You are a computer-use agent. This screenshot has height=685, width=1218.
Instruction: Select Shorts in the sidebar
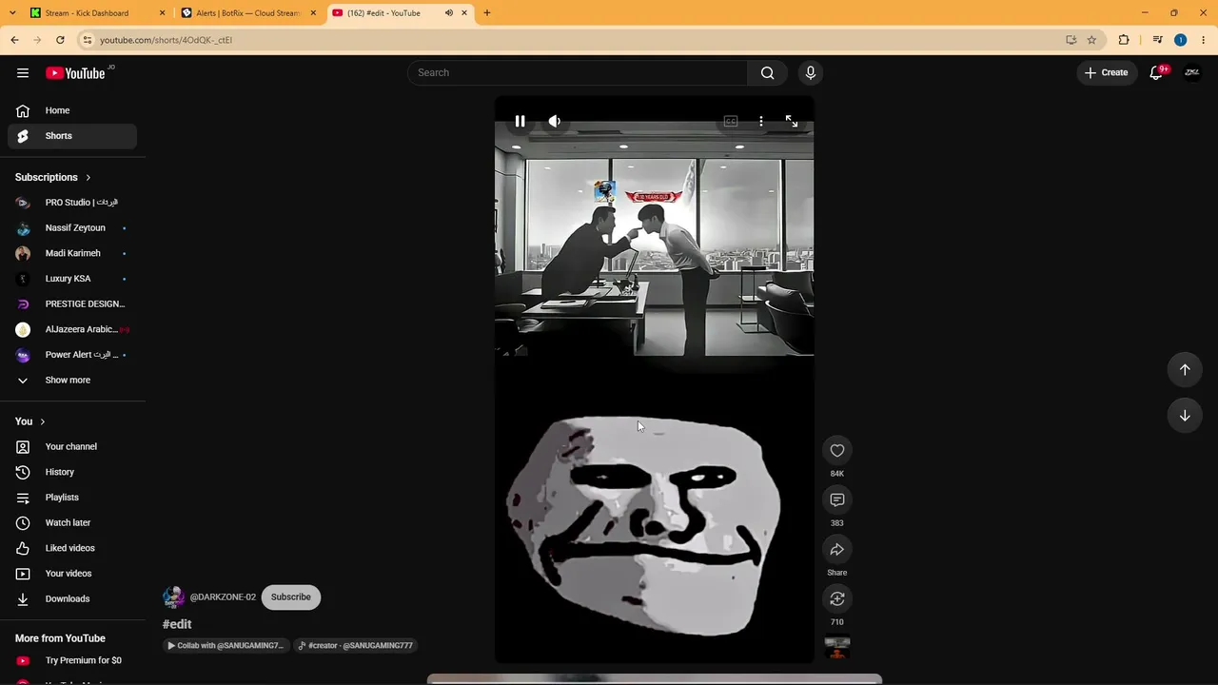(72, 136)
